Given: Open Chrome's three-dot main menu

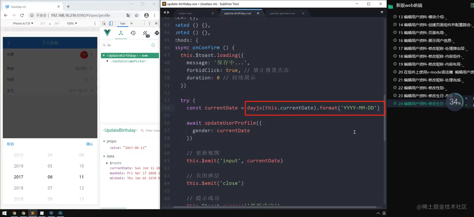Looking at the screenshot, I should pyautogui.click(x=155, y=15).
